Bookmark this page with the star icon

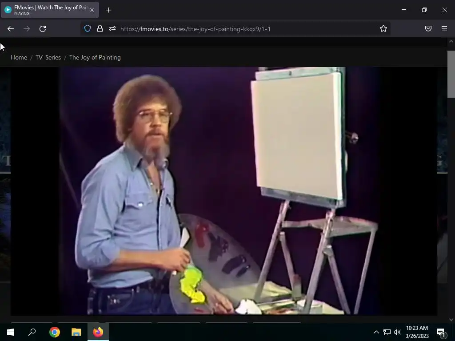coord(383,28)
